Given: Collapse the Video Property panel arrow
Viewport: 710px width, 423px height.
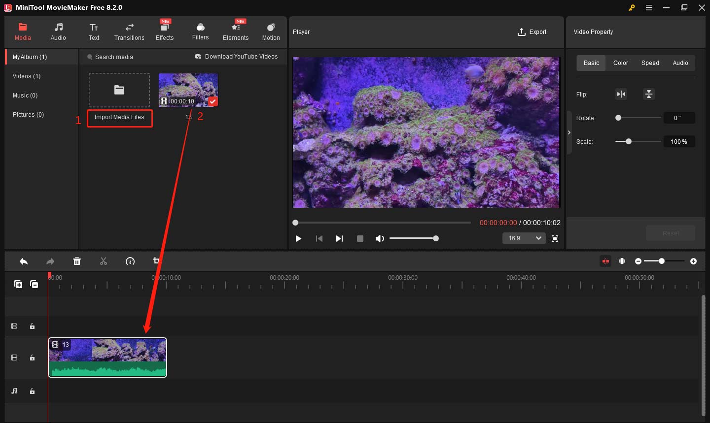Looking at the screenshot, I should [569, 132].
